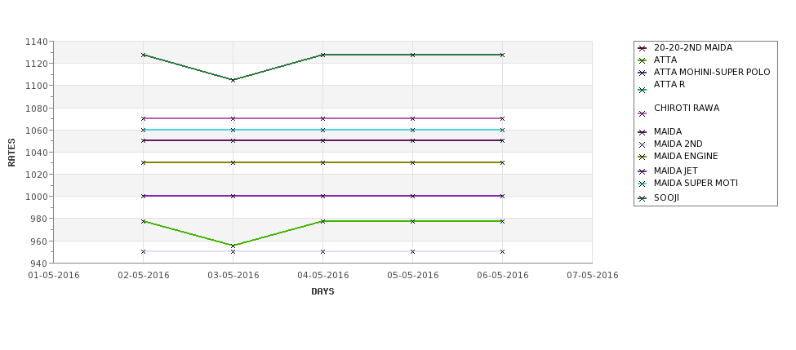Click the SOOJI legend marker icon
Screen dimensions: 796x350
[643, 198]
